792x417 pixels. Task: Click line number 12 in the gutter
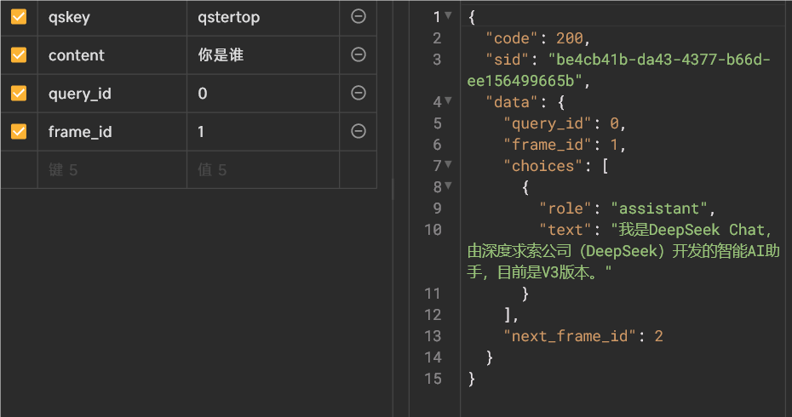pos(433,315)
